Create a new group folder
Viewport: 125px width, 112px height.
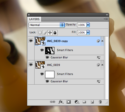[x=84, y=102]
